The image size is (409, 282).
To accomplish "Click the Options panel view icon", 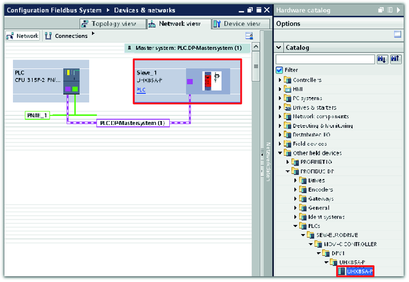I will pyautogui.click(x=397, y=35).
